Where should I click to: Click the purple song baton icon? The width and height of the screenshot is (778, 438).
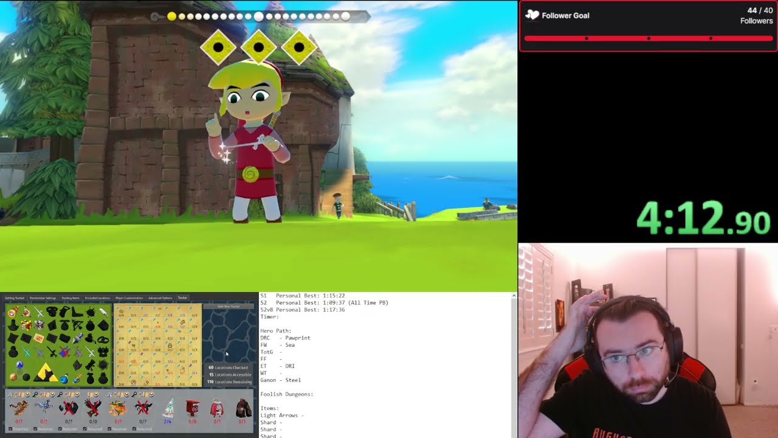[78, 352]
